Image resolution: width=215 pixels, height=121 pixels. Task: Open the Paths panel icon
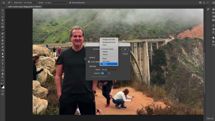(x=213, y=45)
